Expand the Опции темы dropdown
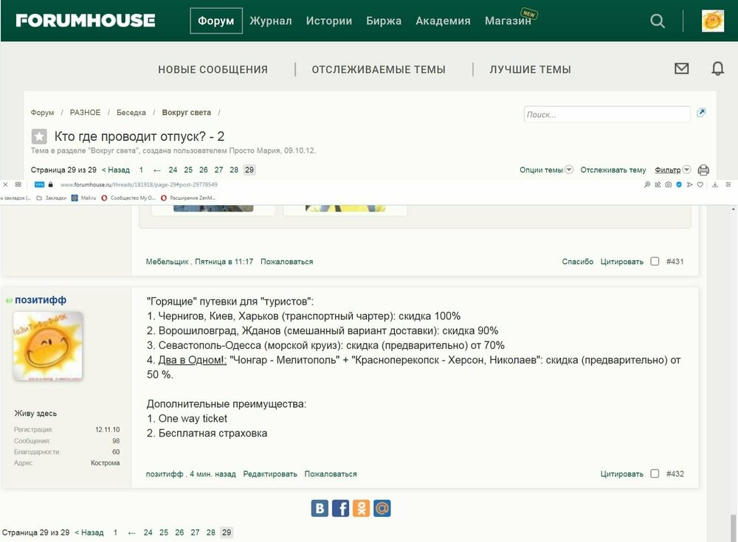The width and height of the screenshot is (738, 542). [546, 170]
